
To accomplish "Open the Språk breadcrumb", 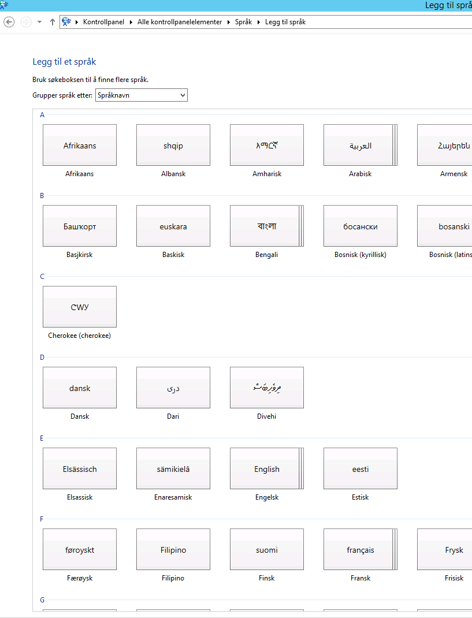I will point(244,22).
